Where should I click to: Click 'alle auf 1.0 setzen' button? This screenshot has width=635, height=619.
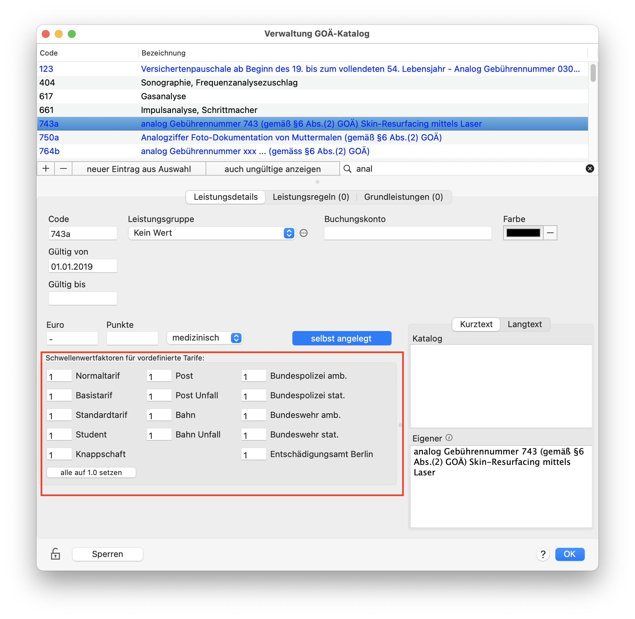pyautogui.click(x=91, y=472)
